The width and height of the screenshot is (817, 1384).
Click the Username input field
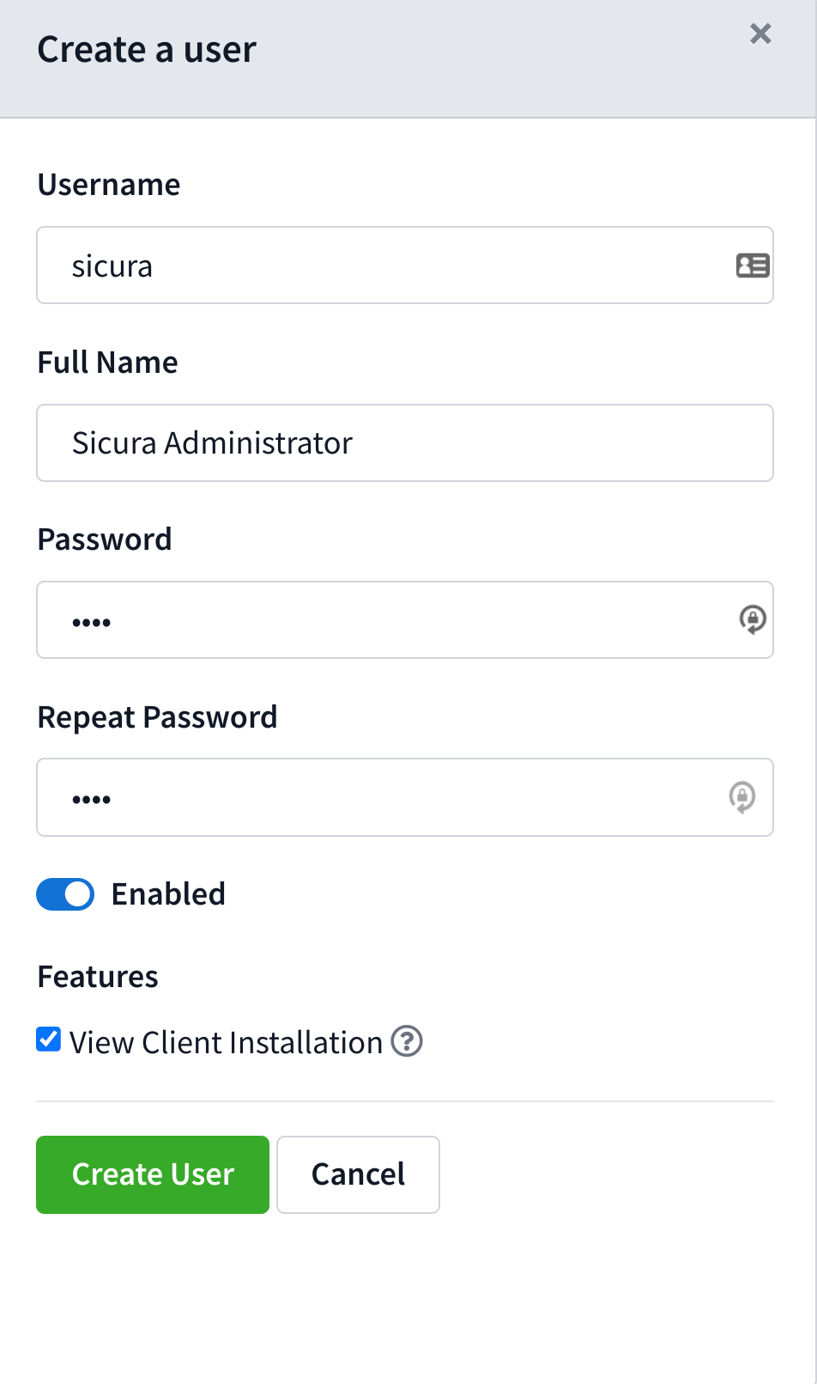point(386,265)
